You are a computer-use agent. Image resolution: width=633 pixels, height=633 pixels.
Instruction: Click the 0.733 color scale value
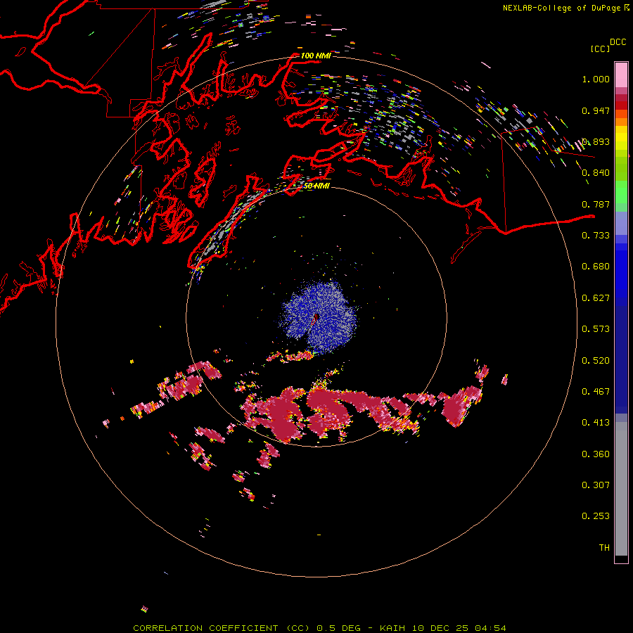pyautogui.click(x=596, y=236)
